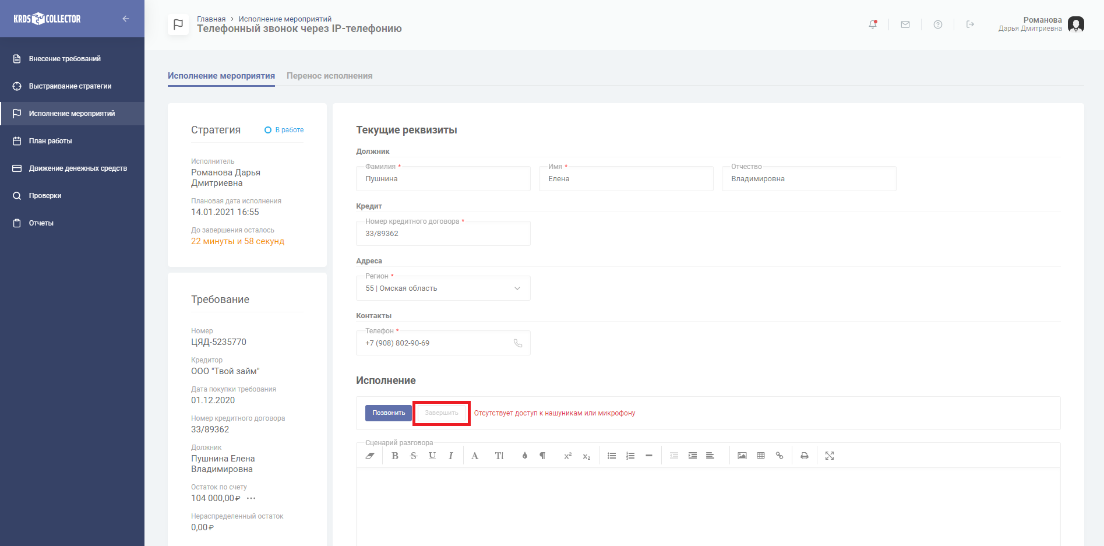Screen dimensions: 1104x546
Task: Open the font size (TI) dropdown
Action: pyautogui.click(x=499, y=456)
